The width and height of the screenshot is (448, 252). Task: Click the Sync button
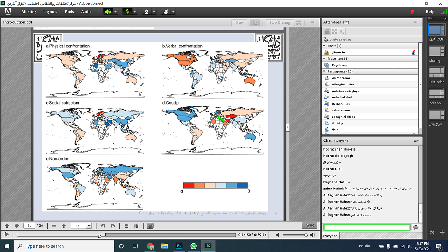pyautogui.click(x=309, y=225)
